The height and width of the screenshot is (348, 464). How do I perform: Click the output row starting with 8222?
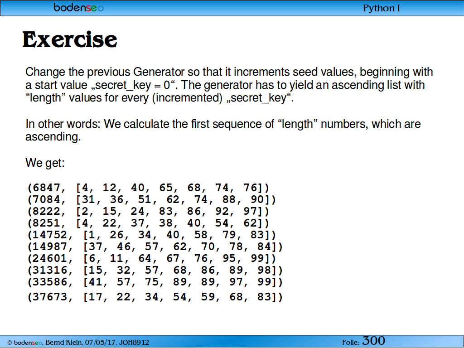coord(148,212)
